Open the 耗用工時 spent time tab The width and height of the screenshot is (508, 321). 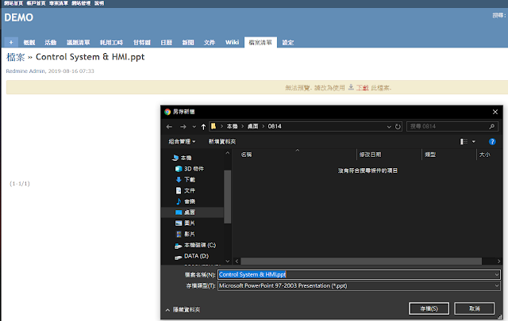click(111, 42)
